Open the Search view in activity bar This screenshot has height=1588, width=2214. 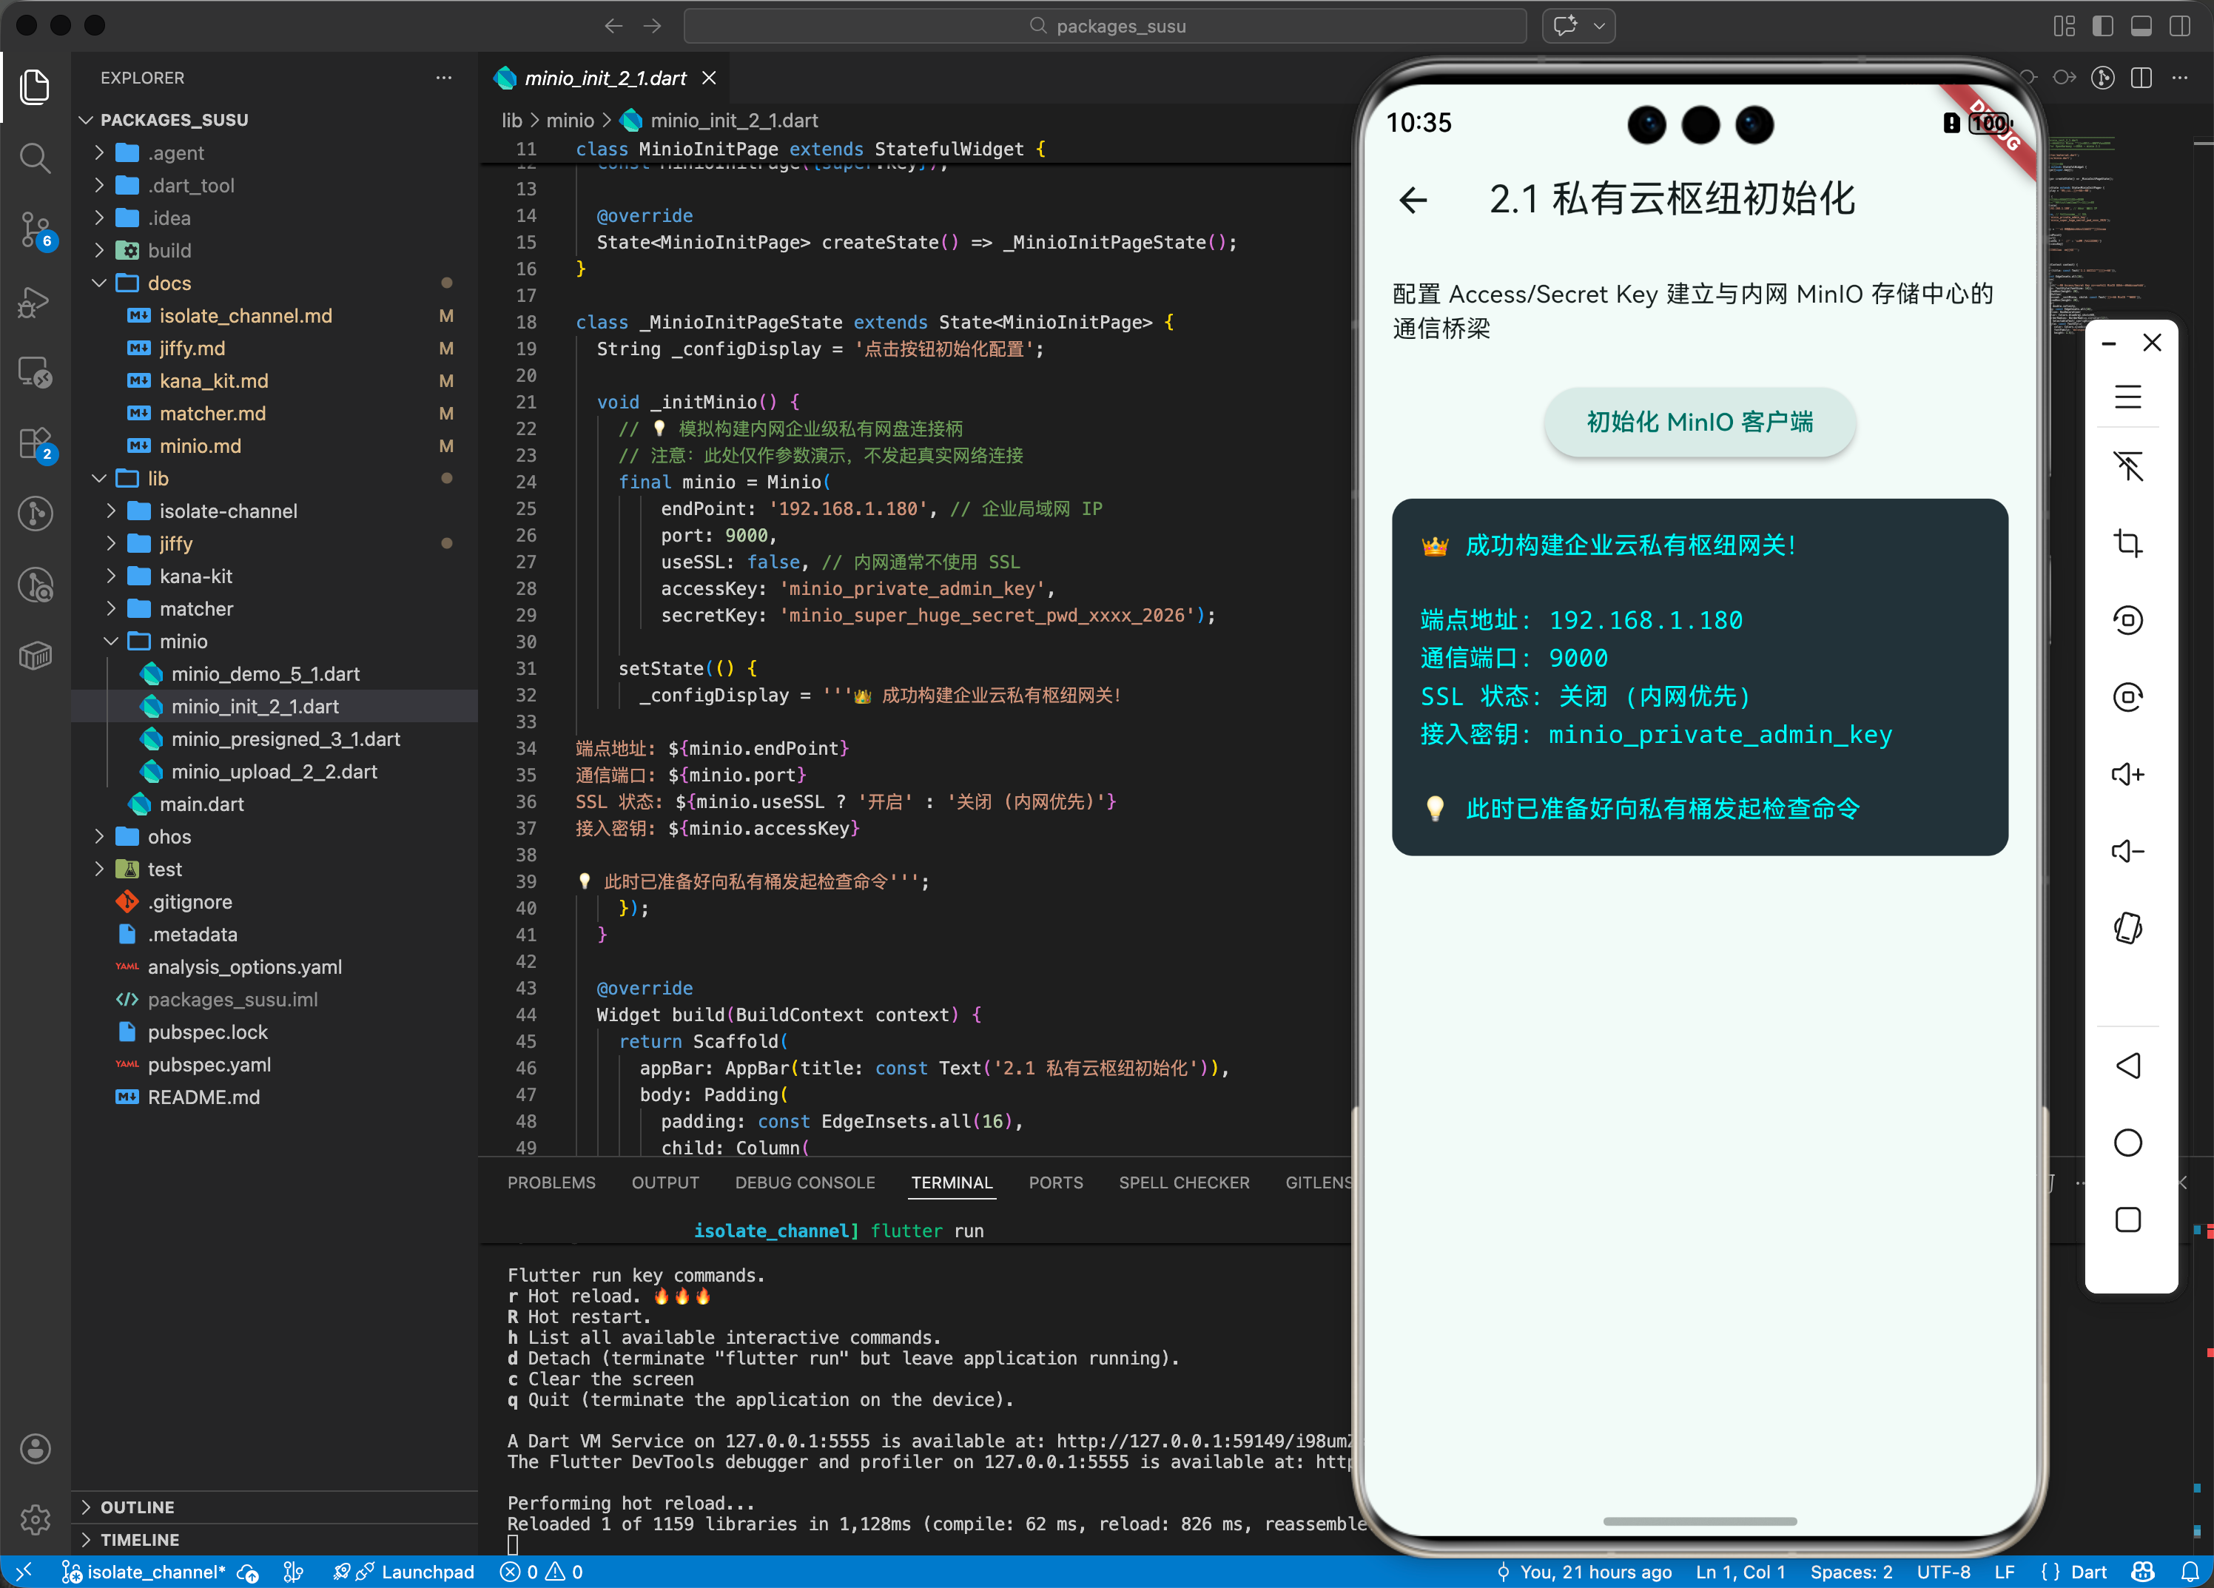35,157
